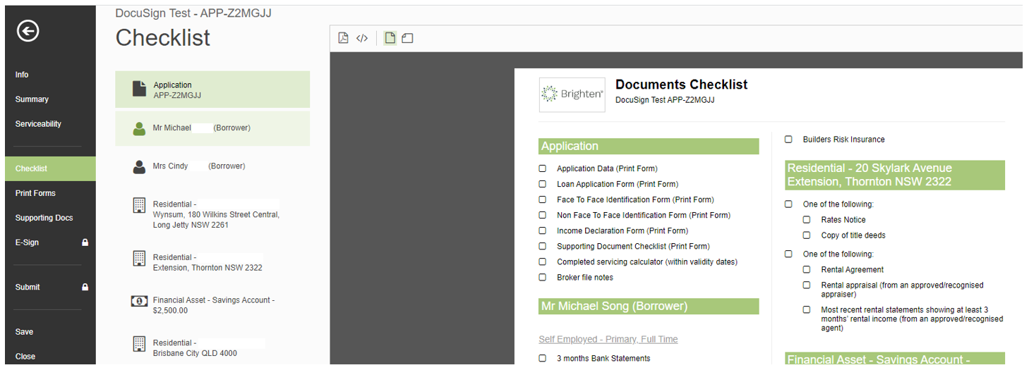Click the Savings Account money icon
The height and width of the screenshot is (370, 1029).
click(140, 301)
